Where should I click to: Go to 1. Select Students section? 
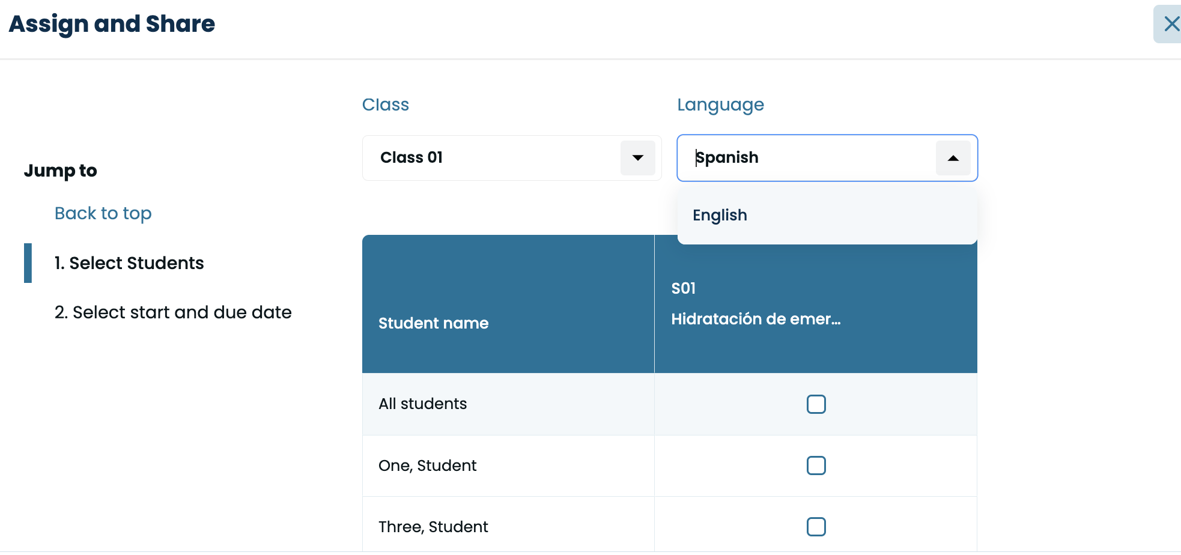coord(129,263)
